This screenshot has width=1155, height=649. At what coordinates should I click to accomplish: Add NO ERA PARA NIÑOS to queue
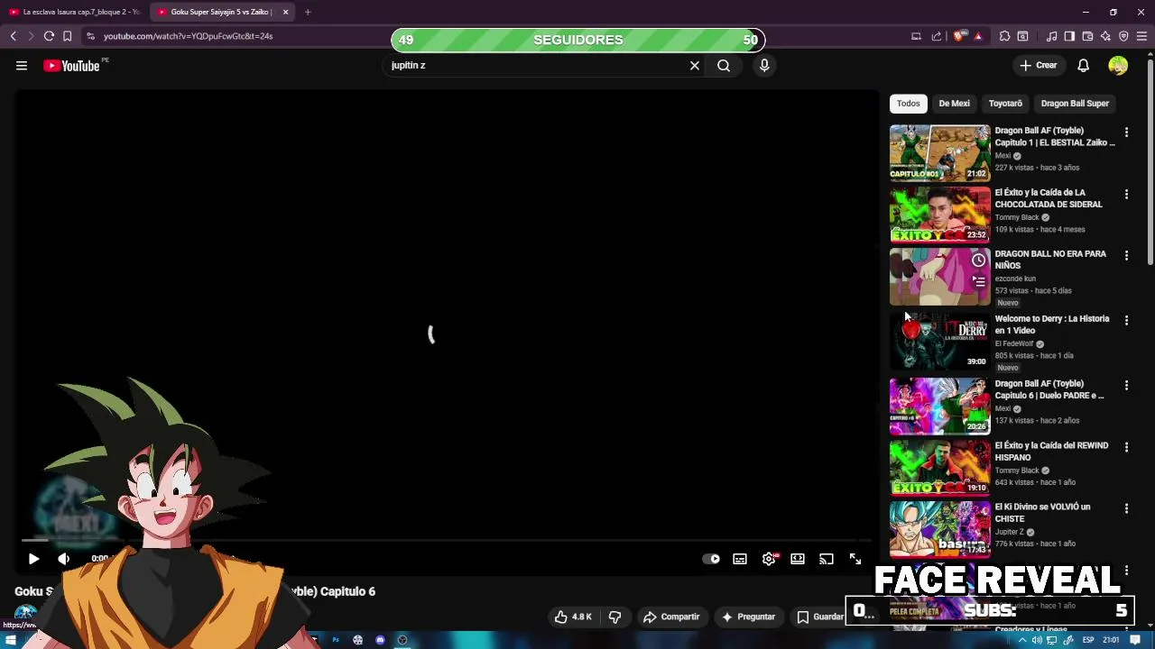(978, 282)
